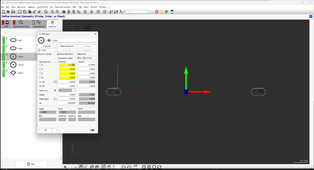This screenshot has width=314, height=170.
Task: Switch to the Characteristics tab
Action: [39, 24]
